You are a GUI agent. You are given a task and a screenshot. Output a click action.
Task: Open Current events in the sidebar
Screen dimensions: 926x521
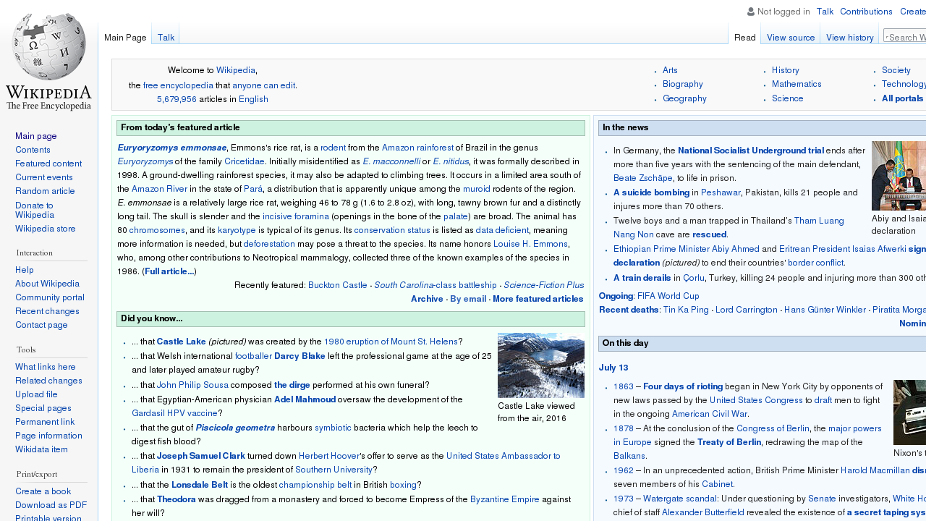pos(44,177)
